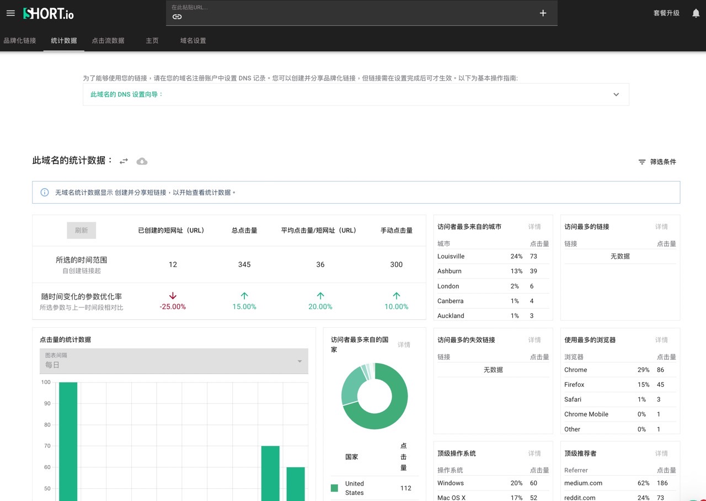Click the chart bar reaching 60

coord(296,484)
